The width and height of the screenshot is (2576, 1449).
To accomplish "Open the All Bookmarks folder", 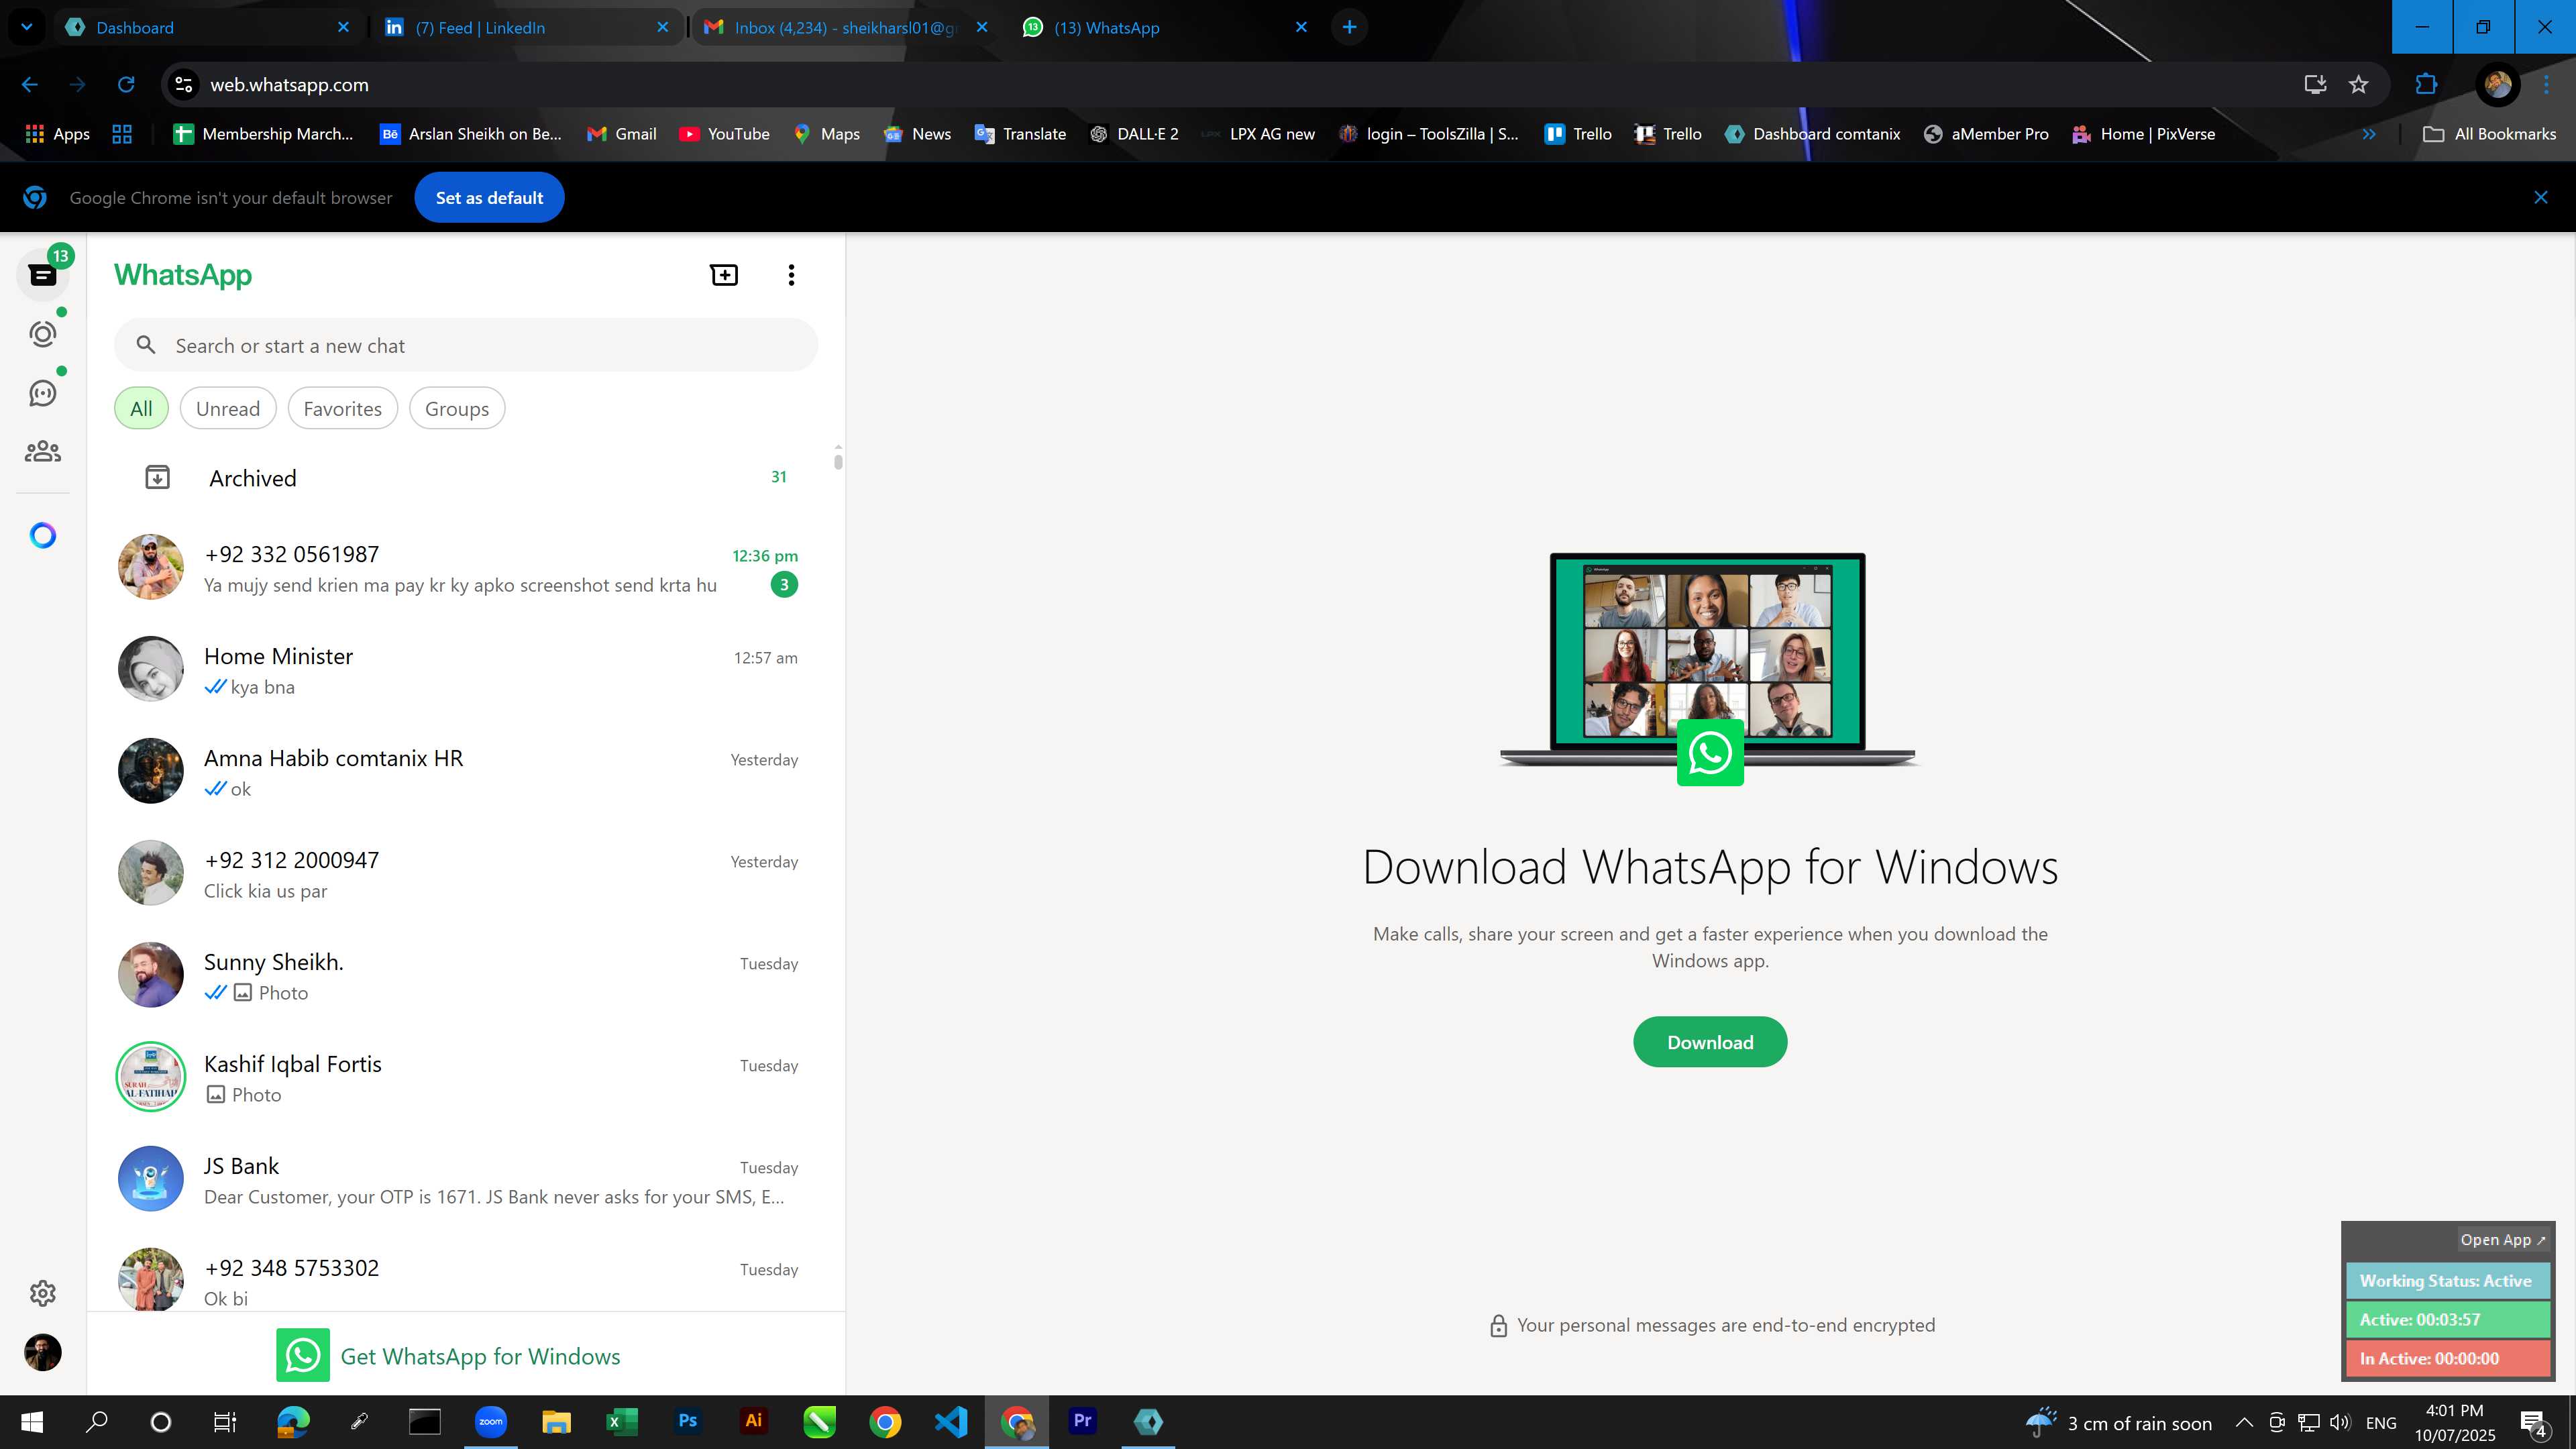I will (2490, 134).
